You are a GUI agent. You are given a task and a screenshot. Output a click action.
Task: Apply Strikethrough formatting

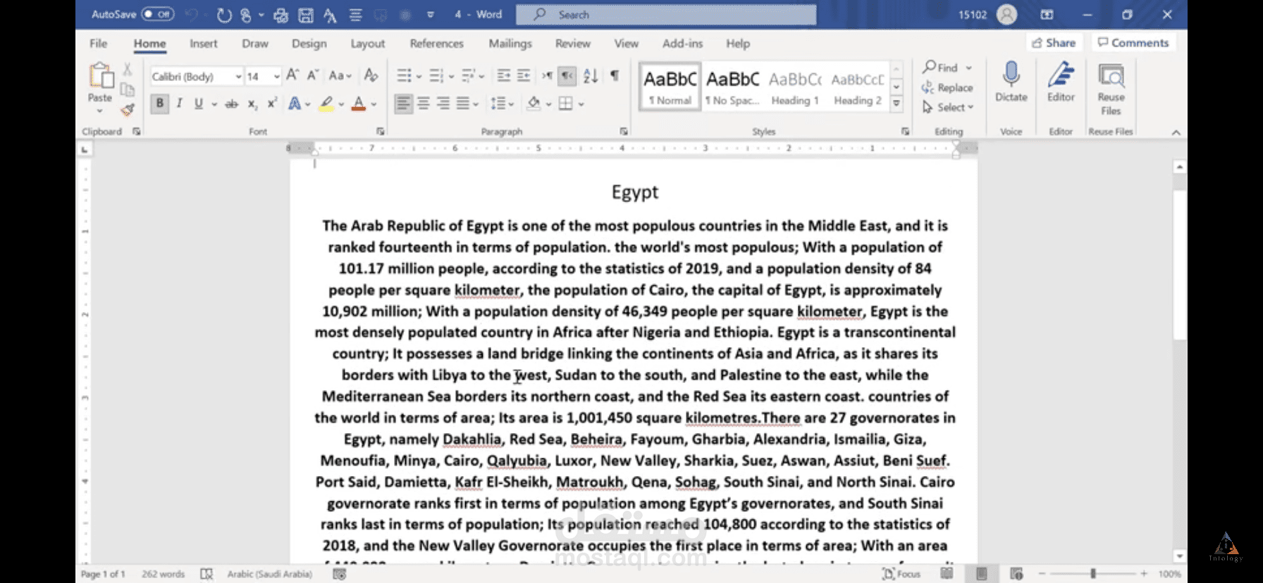click(231, 104)
